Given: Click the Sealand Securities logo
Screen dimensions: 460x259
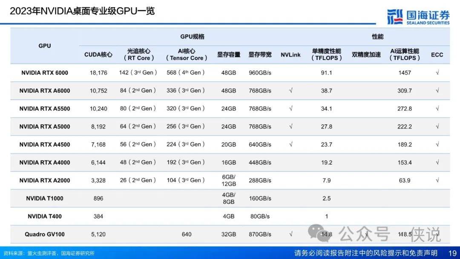Looking at the screenshot, I should 418,17.
